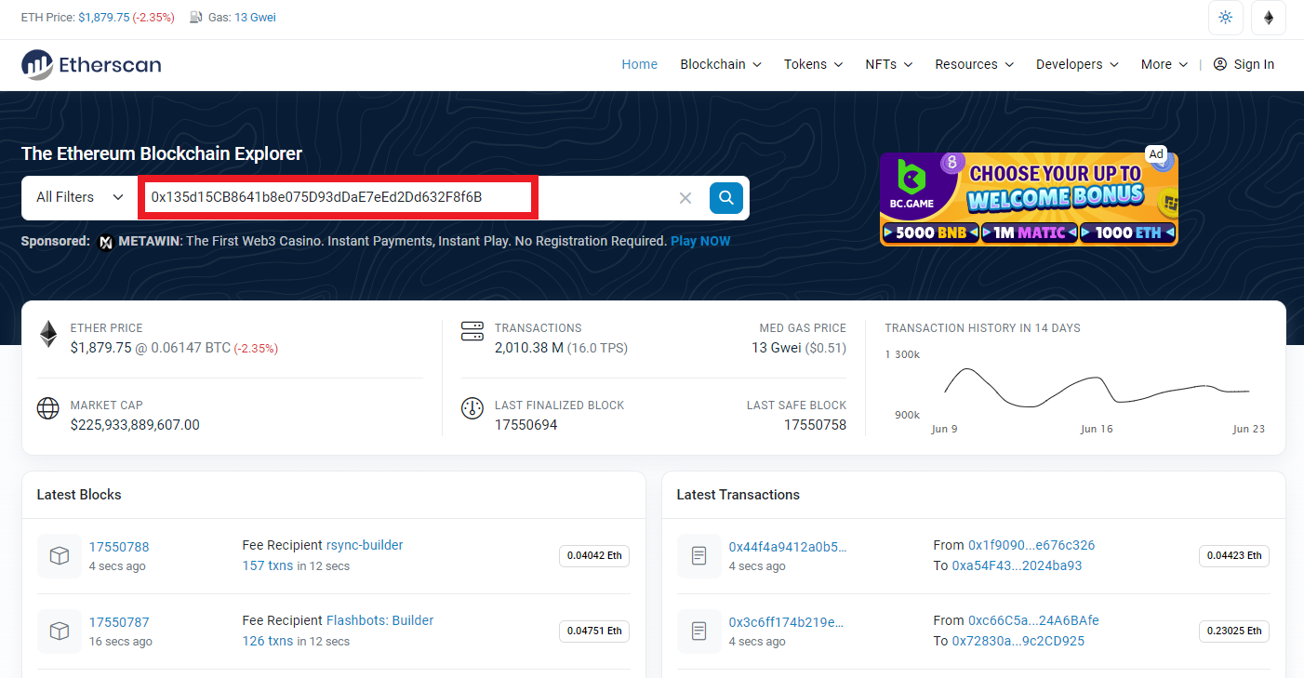Open sender address 0xc66C5a...24A6BAfe
This screenshot has width=1304, height=678.
(x=1033, y=620)
